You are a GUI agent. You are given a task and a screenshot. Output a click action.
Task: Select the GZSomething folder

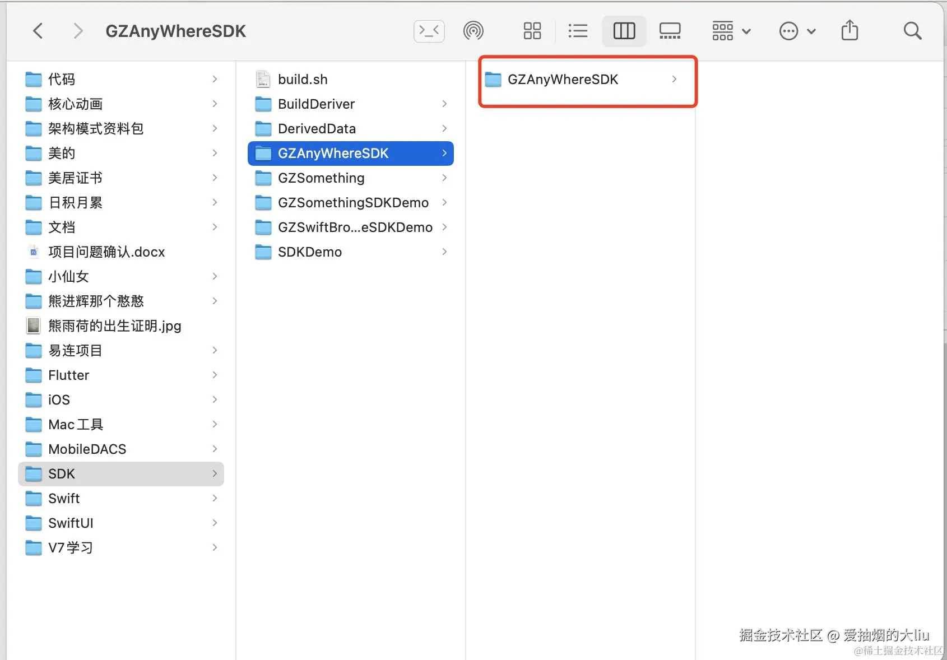(351, 178)
